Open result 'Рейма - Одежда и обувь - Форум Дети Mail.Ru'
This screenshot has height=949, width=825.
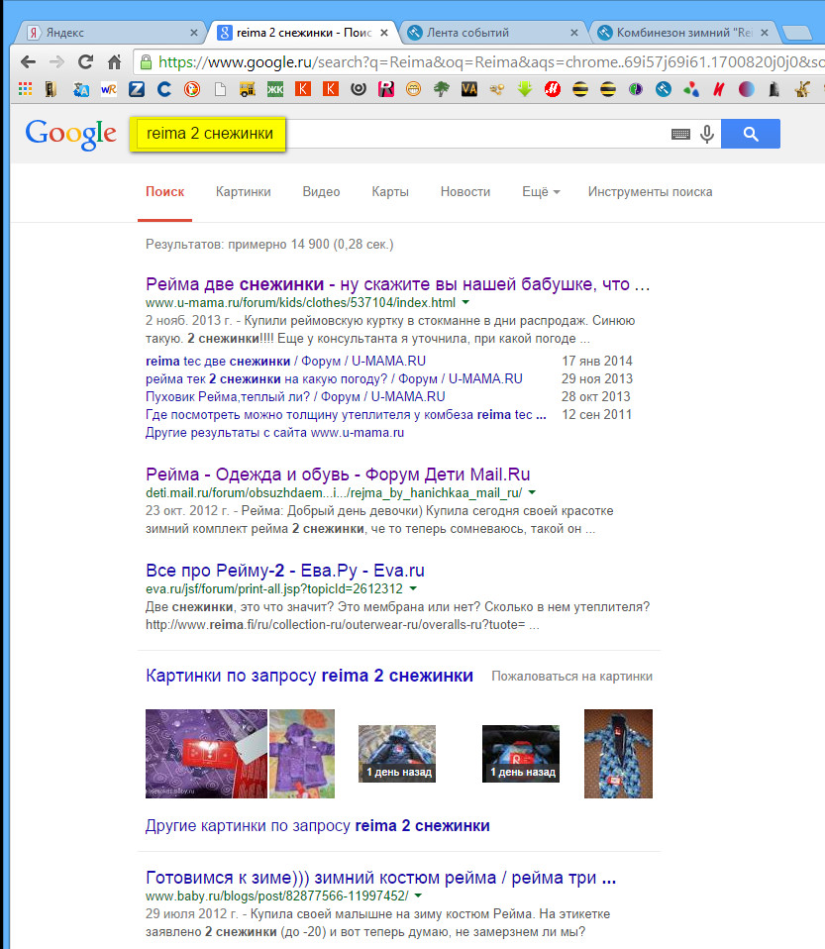point(338,474)
